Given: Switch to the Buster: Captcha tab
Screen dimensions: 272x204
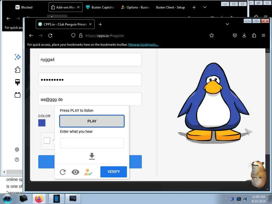Looking at the screenshot, I should [101, 7].
